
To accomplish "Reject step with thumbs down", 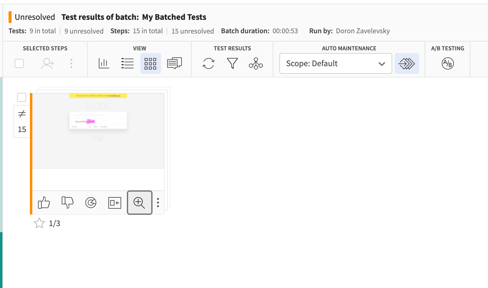I will click(67, 203).
